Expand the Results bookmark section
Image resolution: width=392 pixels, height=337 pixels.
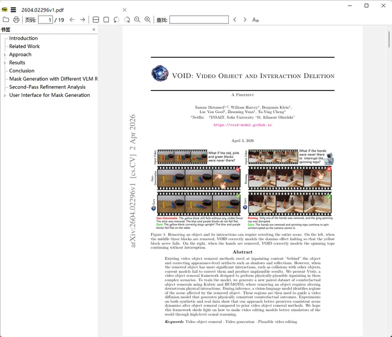[x=4, y=62]
